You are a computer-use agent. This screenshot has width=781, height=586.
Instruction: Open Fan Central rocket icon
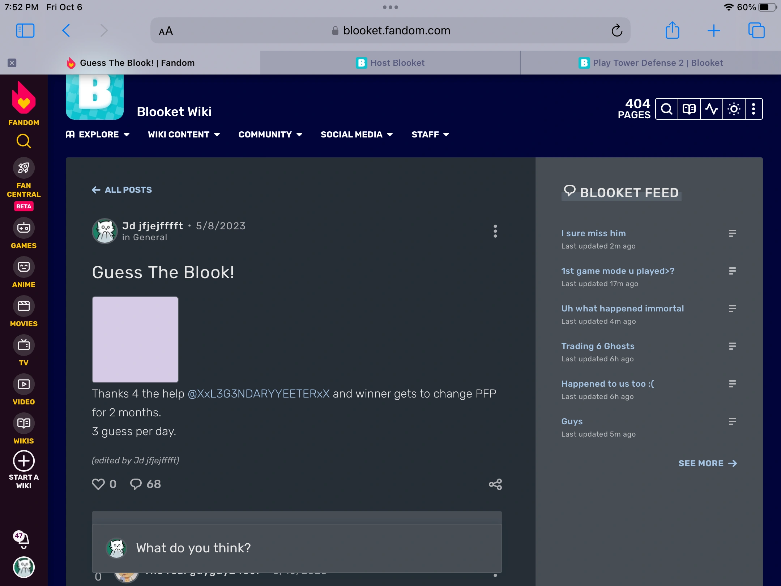point(24,168)
